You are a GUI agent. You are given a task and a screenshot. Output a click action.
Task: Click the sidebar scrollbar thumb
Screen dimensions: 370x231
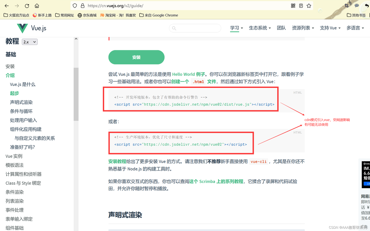coord(76,94)
